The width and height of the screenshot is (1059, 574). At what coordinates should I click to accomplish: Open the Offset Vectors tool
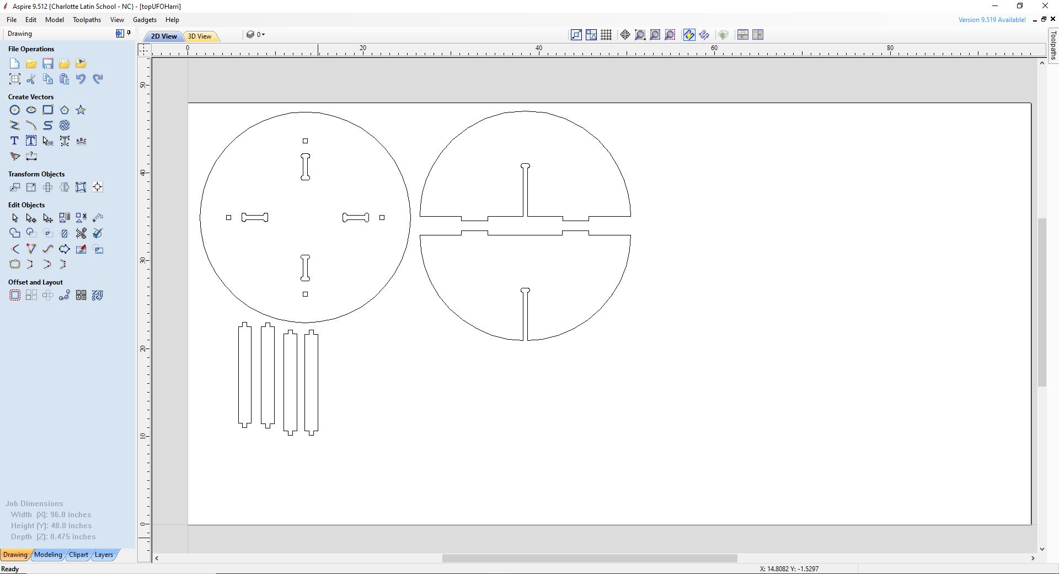15,295
